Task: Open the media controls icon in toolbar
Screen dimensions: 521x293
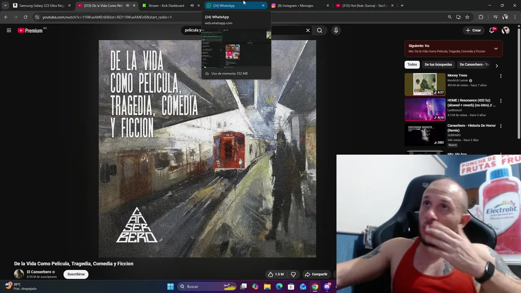Action: point(495,17)
